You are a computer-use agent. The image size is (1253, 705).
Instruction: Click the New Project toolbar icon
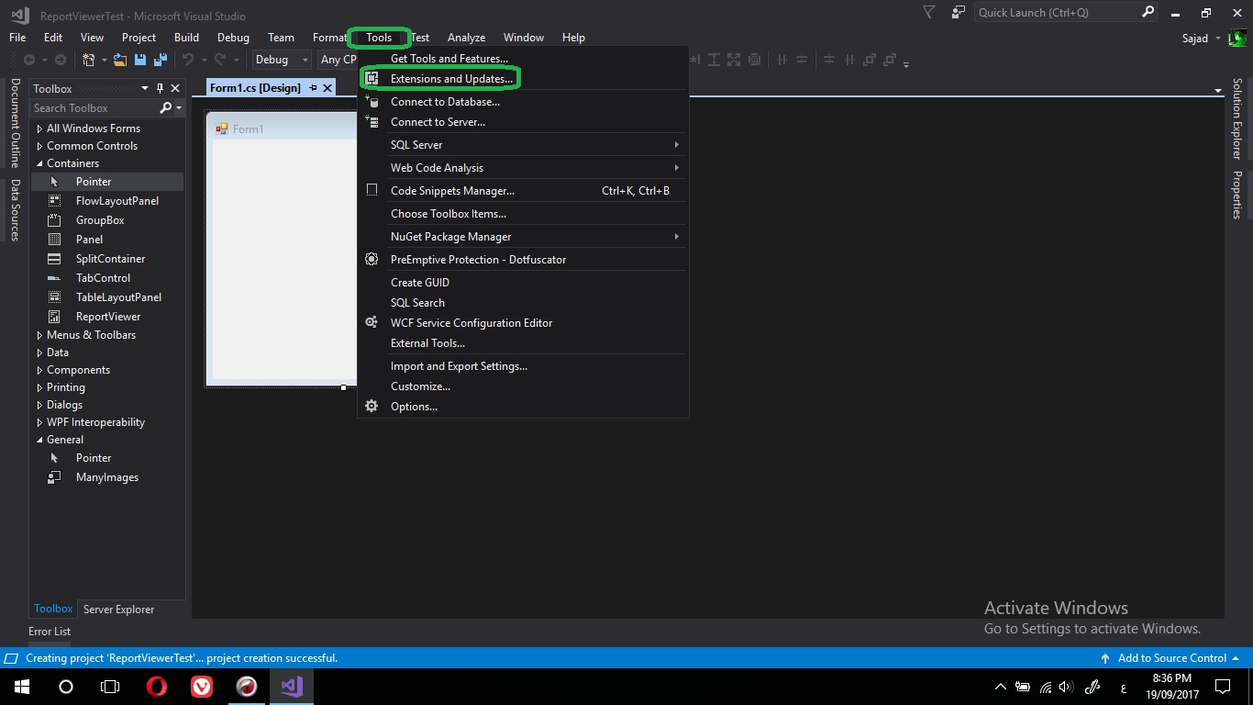coord(89,60)
